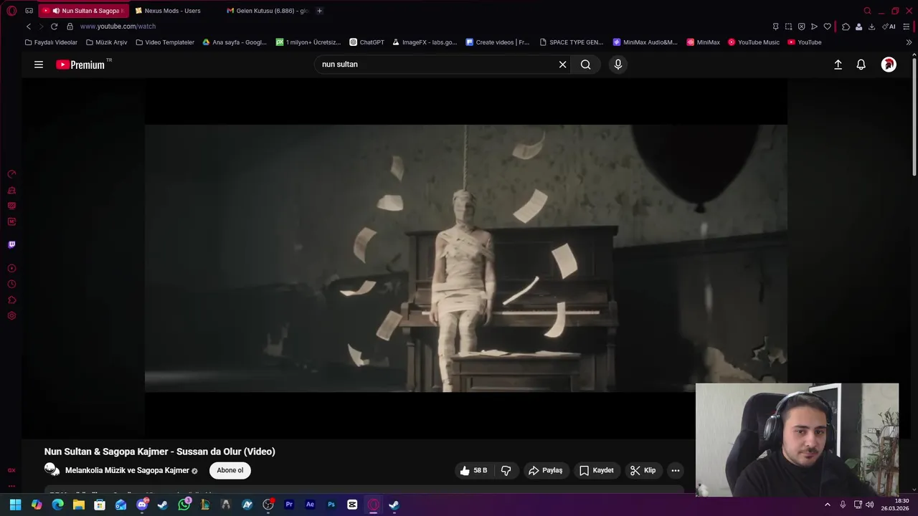Open Melankolia Müzik ve Sagopa Kajmer channel

(127, 470)
